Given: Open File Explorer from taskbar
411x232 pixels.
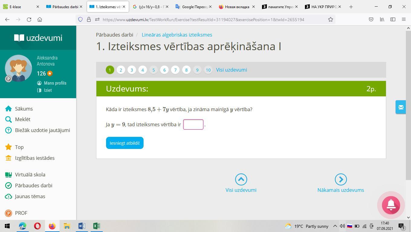Looking at the screenshot, I should 67,226.
